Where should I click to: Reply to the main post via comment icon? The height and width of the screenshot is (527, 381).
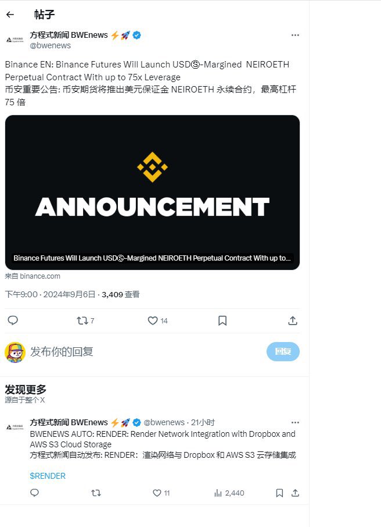(13, 321)
